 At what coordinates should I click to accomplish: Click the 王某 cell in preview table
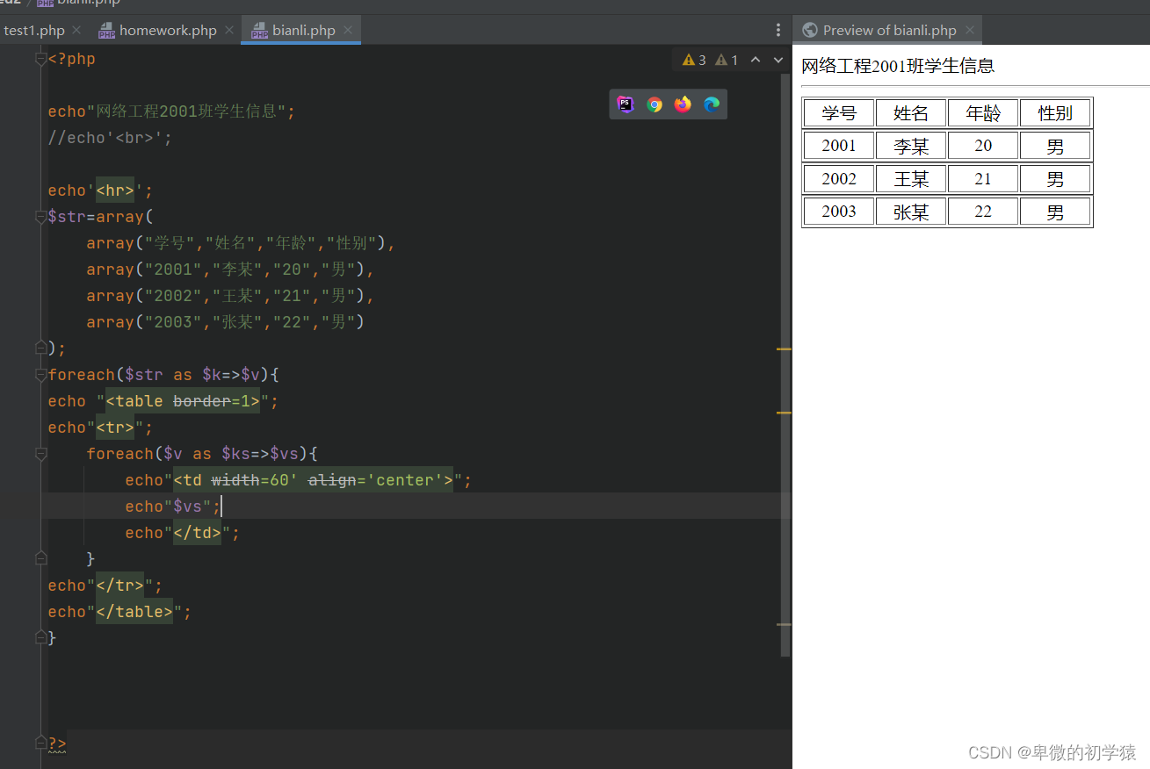[911, 179]
